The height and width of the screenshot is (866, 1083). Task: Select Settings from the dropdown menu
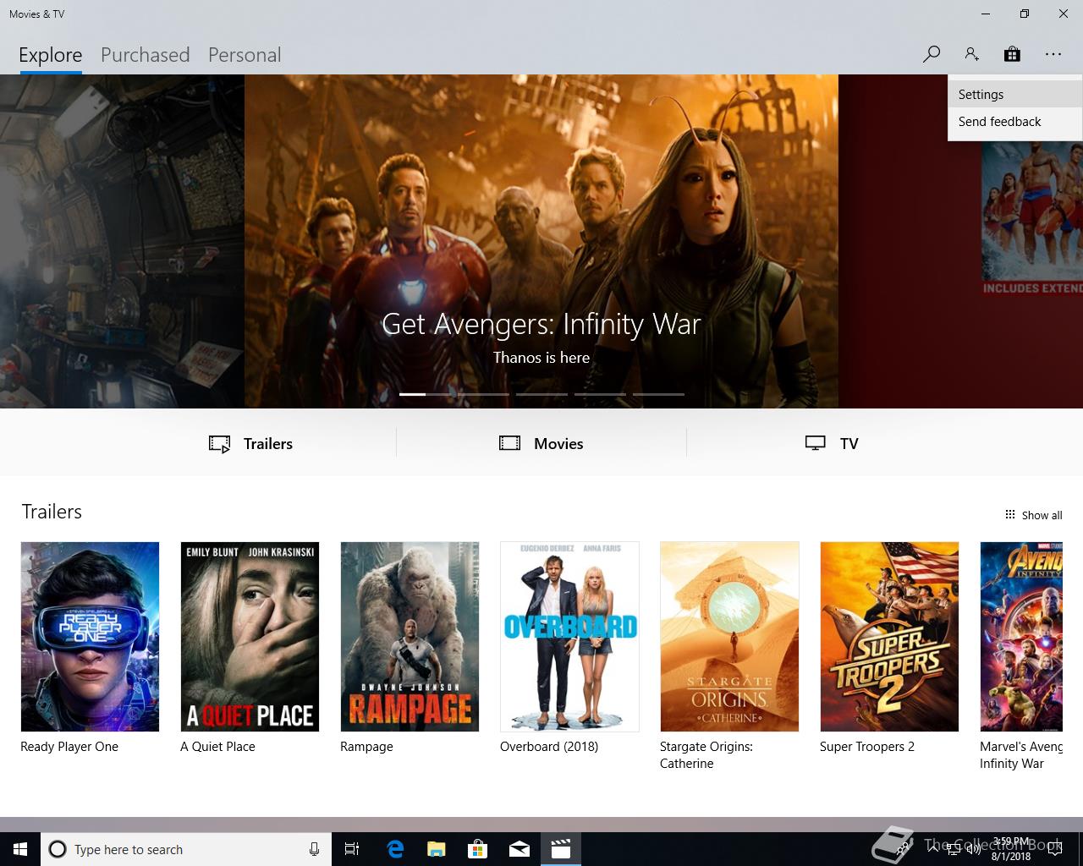tap(1014, 95)
